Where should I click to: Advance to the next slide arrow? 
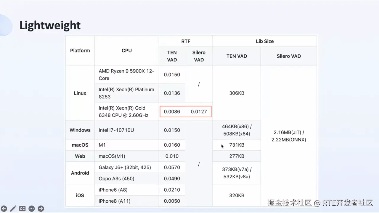(41, 209)
